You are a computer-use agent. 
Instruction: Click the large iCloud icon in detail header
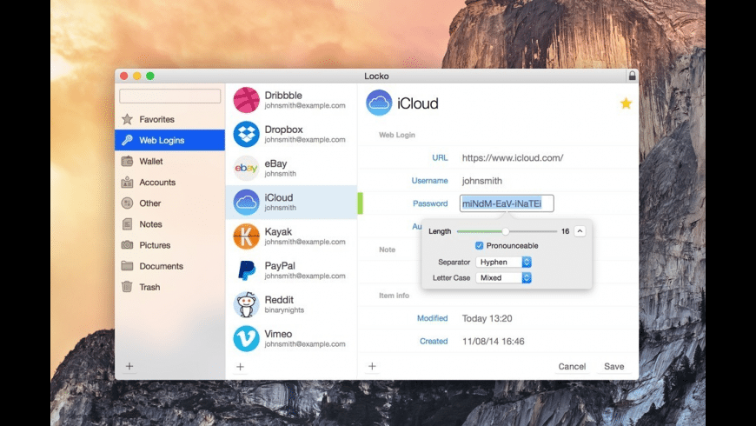coord(379,103)
